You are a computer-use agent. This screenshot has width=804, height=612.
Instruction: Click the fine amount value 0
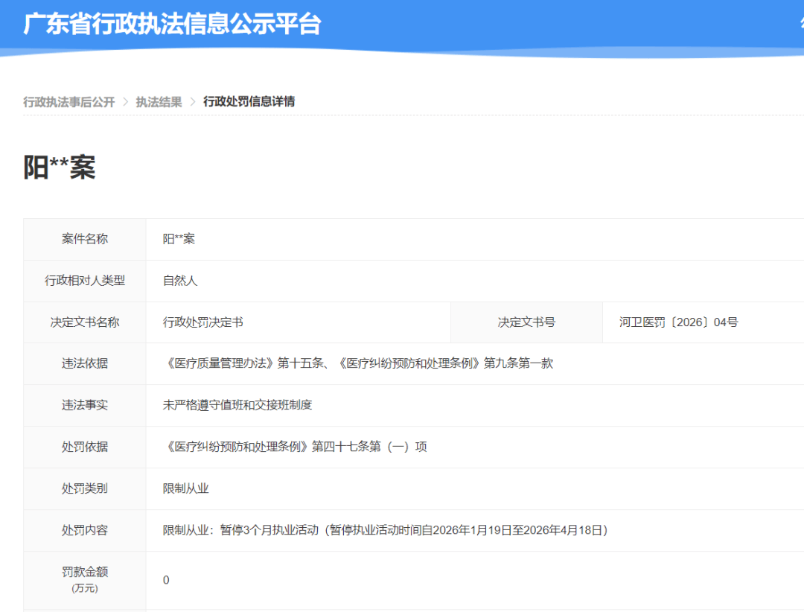[166, 580]
